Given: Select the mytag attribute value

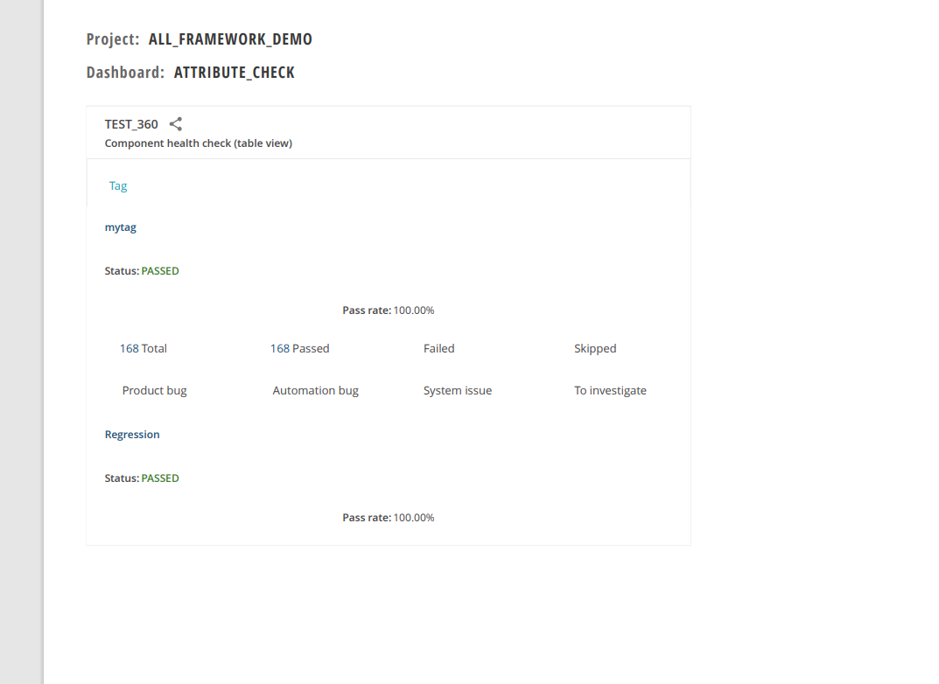Looking at the screenshot, I should click(x=120, y=227).
